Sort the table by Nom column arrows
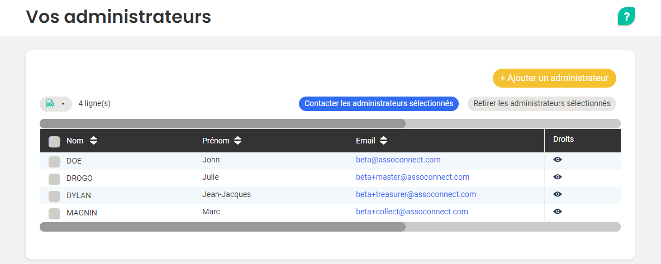 point(93,141)
